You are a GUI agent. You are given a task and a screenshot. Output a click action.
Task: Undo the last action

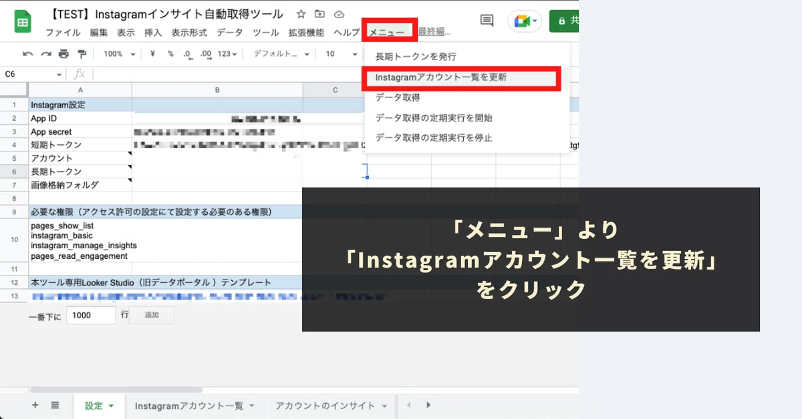pyautogui.click(x=27, y=54)
